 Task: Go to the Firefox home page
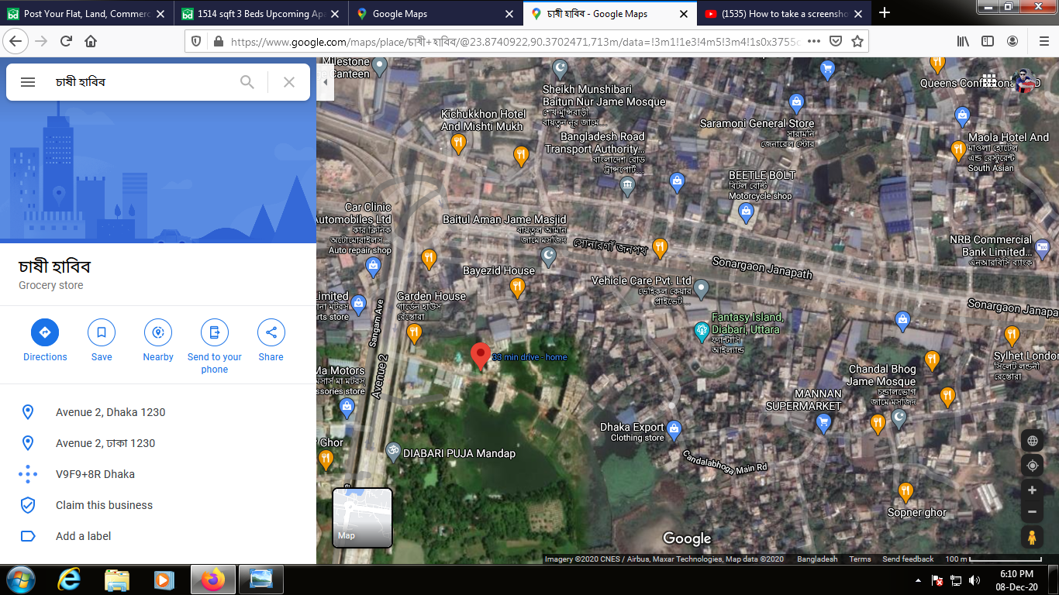pyautogui.click(x=91, y=41)
